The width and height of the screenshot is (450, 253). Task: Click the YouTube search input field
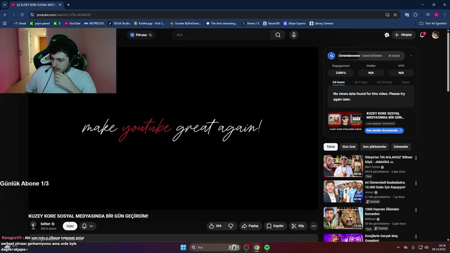221,35
